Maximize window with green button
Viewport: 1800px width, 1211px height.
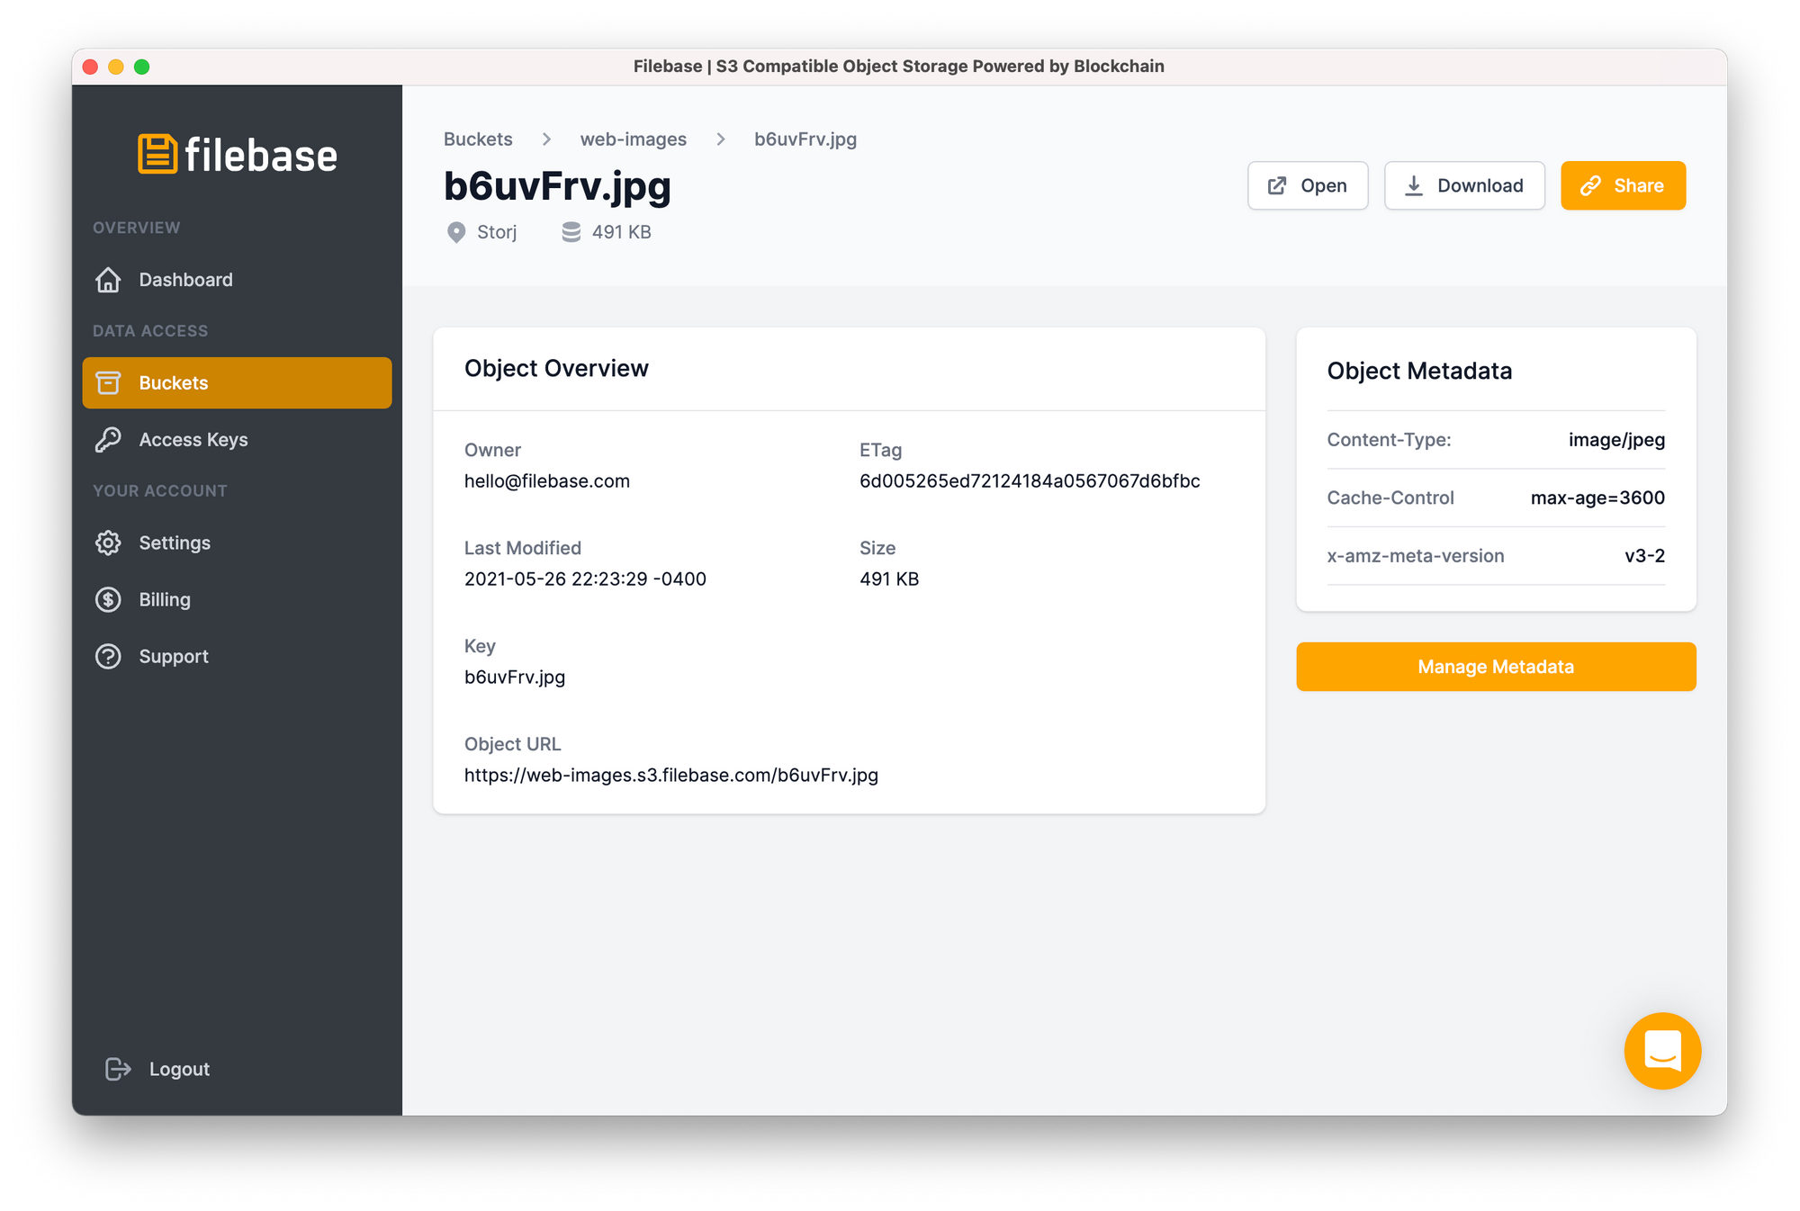click(142, 67)
